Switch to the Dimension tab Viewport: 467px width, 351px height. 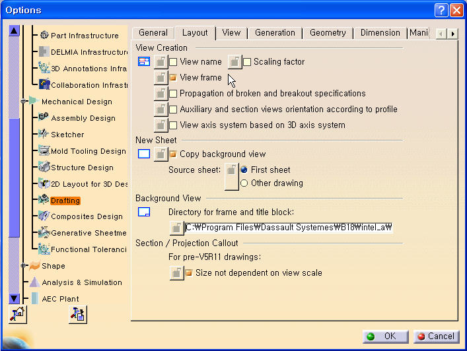tap(380, 33)
